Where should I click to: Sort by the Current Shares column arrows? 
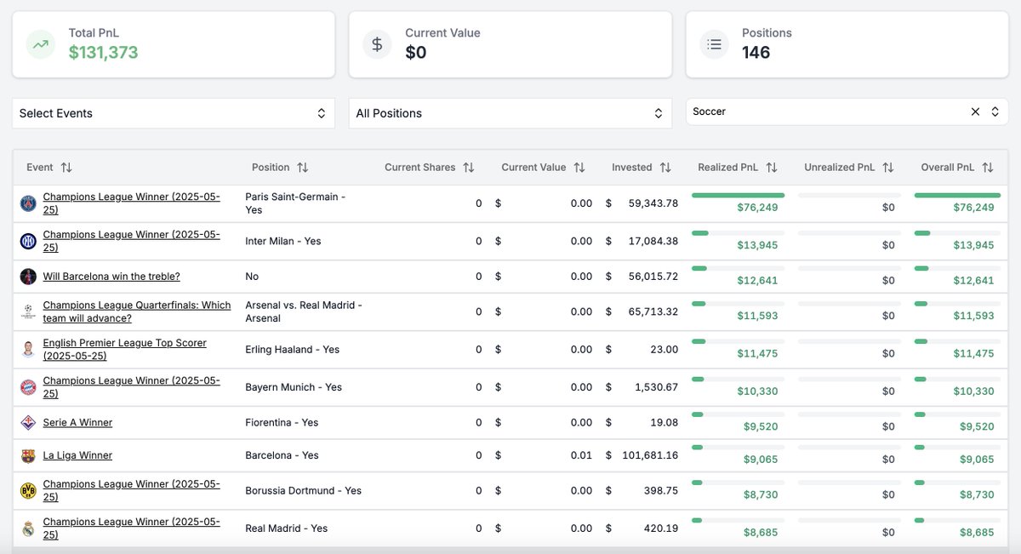pyautogui.click(x=468, y=168)
